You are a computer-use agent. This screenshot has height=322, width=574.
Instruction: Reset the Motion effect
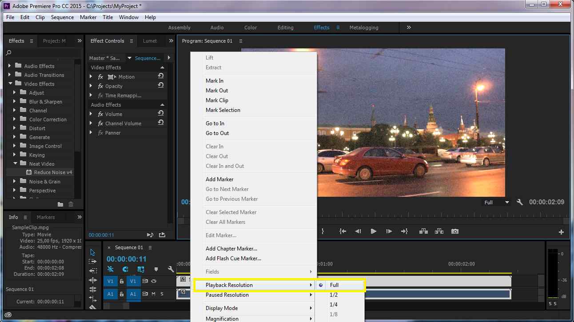click(160, 76)
